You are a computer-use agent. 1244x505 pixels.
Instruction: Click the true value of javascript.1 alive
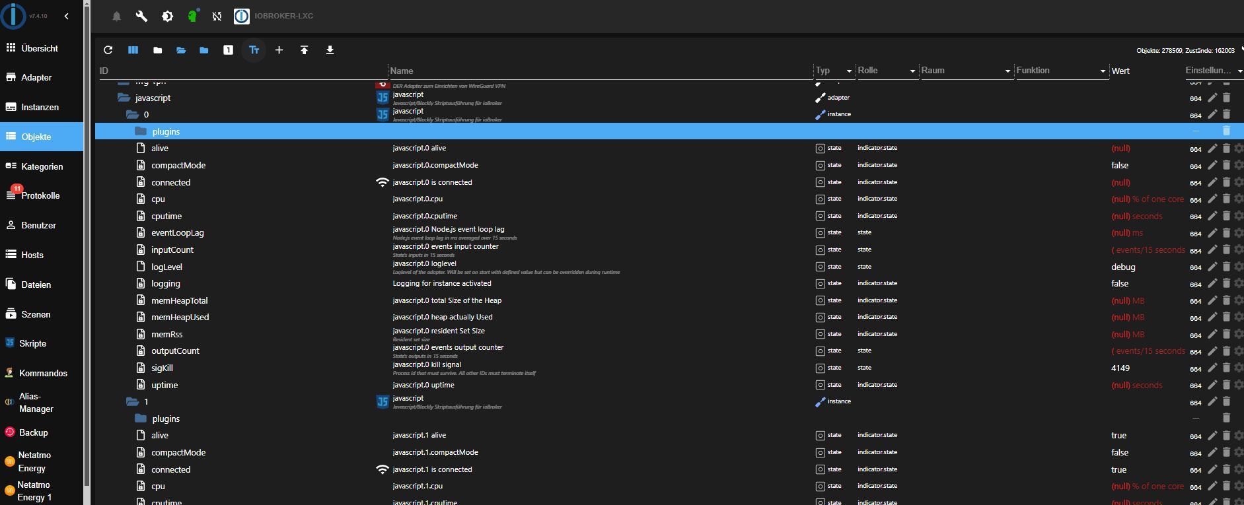(1118, 435)
